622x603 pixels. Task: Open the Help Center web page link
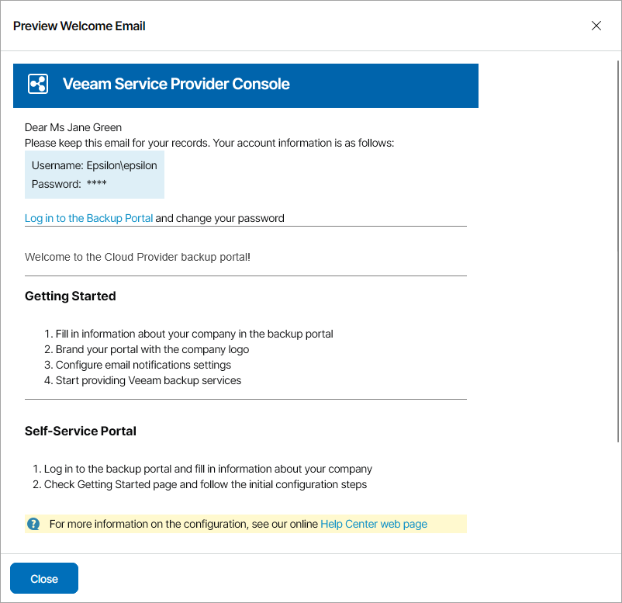[x=373, y=524]
